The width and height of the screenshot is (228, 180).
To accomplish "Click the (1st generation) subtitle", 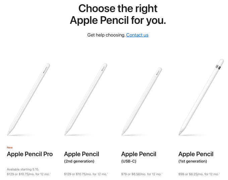I will (x=192, y=161).
